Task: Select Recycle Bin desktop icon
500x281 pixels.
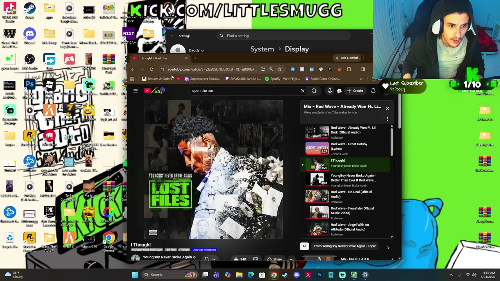Action: tap(10, 240)
